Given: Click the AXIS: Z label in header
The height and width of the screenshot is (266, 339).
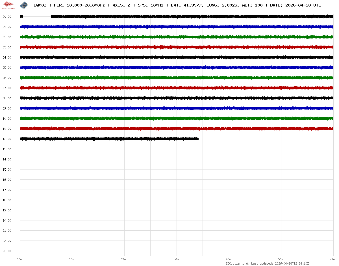Looking at the screenshot, I should [x=121, y=5].
